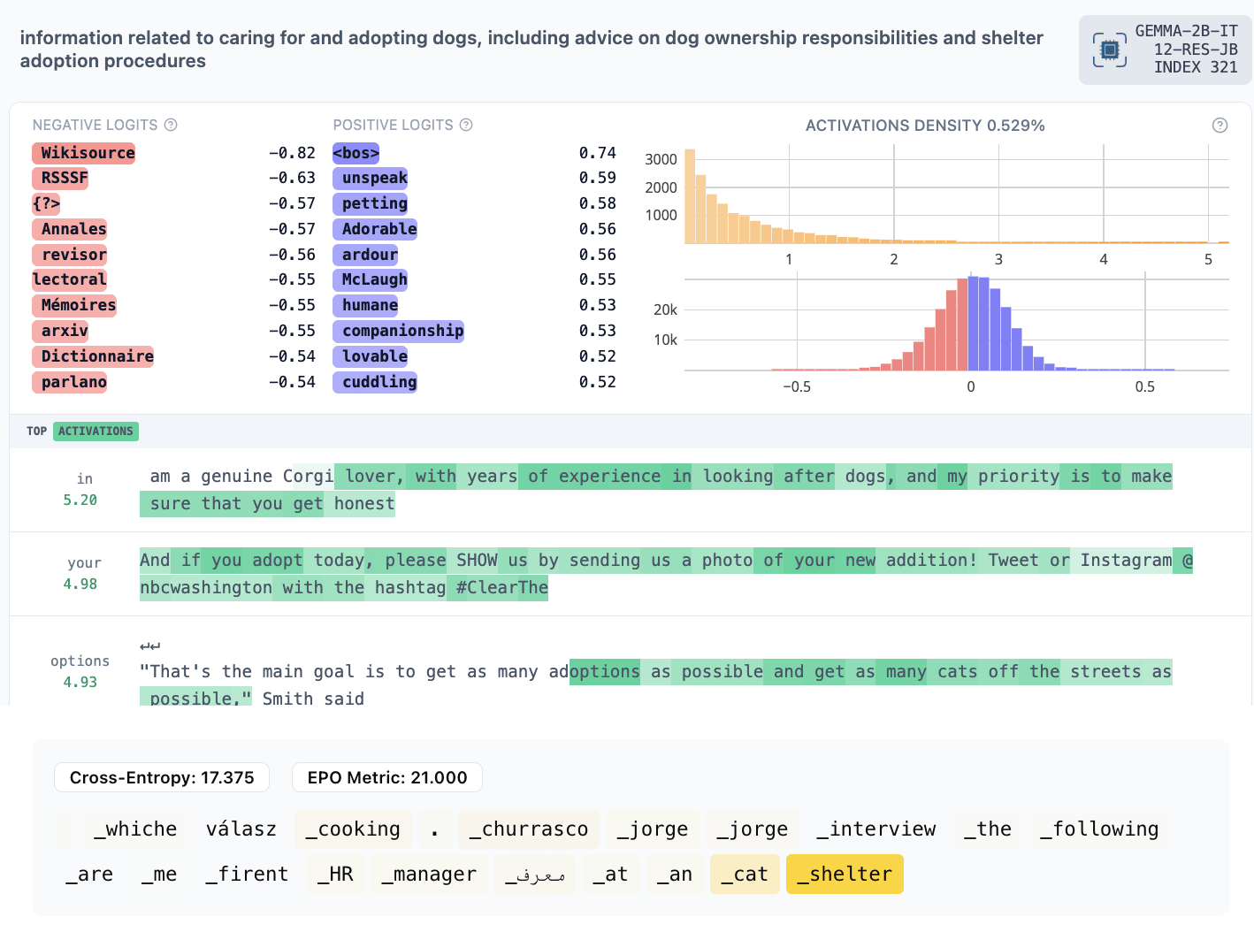Click the newline symbol above the third activation

149,646
